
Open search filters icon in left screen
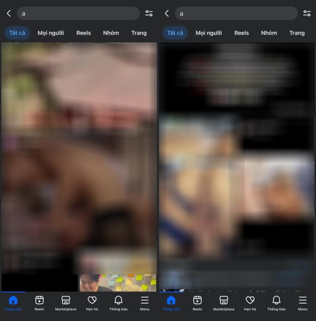(149, 13)
